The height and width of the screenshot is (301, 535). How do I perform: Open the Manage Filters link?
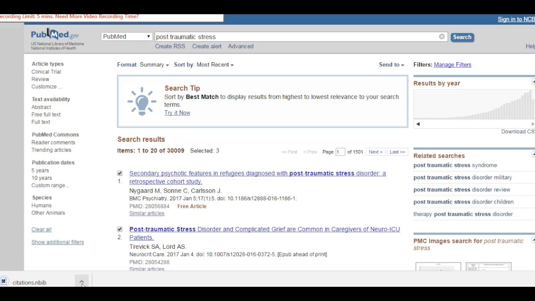pos(453,65)
